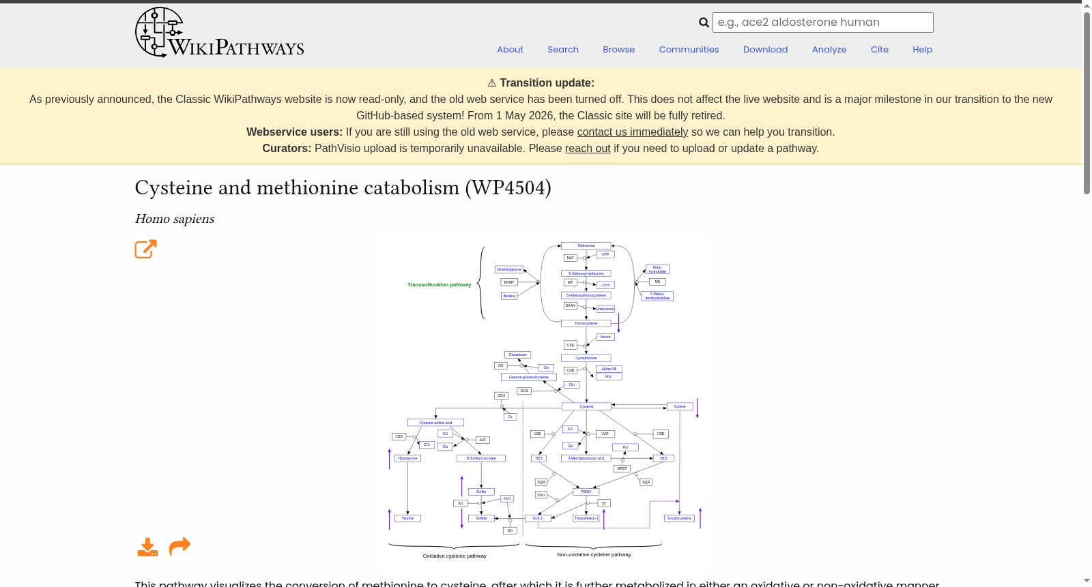Select the S-sulfocysteine node
The height and width of the screenshot is (587, 1092).
(x=679, y=518)
